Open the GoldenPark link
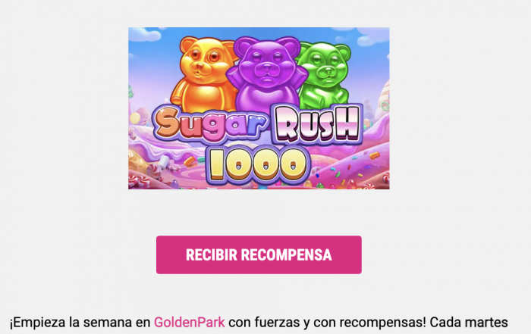This screenshot has width=531, height=334. point(190,322)
